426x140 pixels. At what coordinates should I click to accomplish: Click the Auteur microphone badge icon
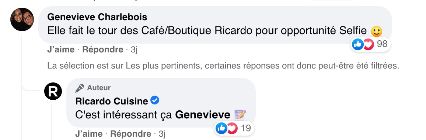point(80,88)
